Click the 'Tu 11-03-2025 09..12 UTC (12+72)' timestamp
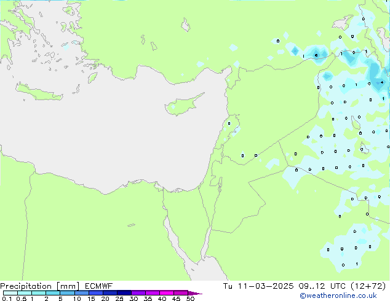This screenshot has width=390, height=301. coord(304,286)
